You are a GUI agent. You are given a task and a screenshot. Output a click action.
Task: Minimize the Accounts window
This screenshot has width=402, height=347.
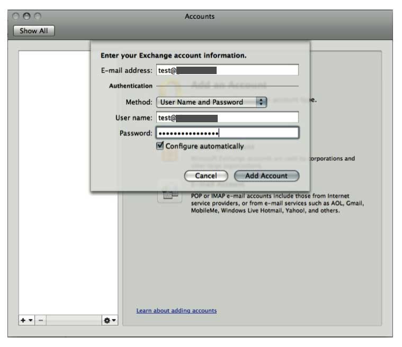pyautogui.click(x=28, y=17)
